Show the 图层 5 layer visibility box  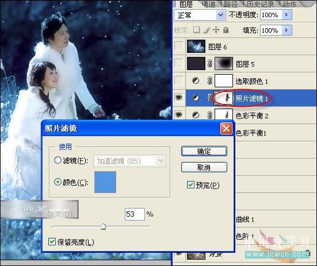[x=179, y=63]
